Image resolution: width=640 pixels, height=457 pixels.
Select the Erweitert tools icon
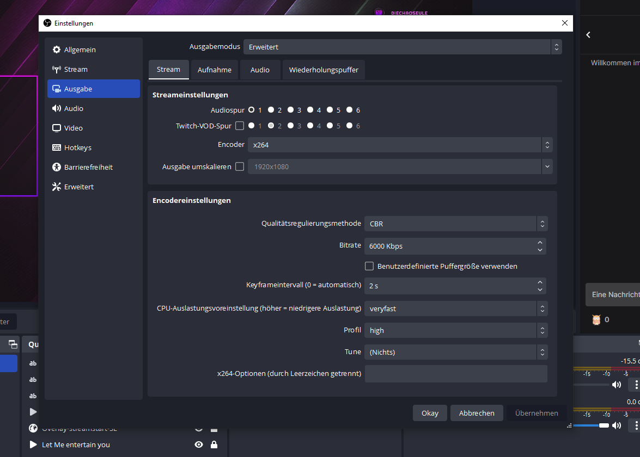tap(57, 187)
